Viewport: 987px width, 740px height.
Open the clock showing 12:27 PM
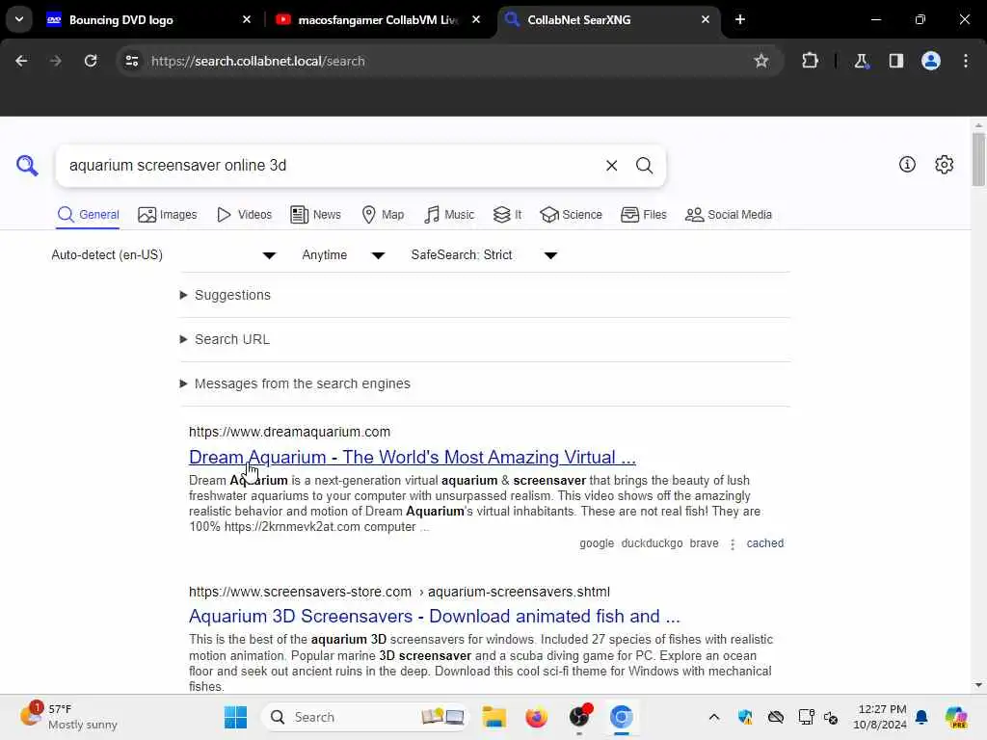click(x=880, y=717)
